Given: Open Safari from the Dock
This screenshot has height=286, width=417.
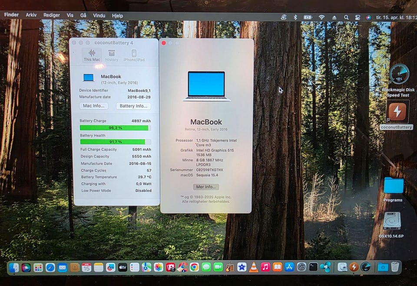Looking at the screenshot, I should click(50, 267).
